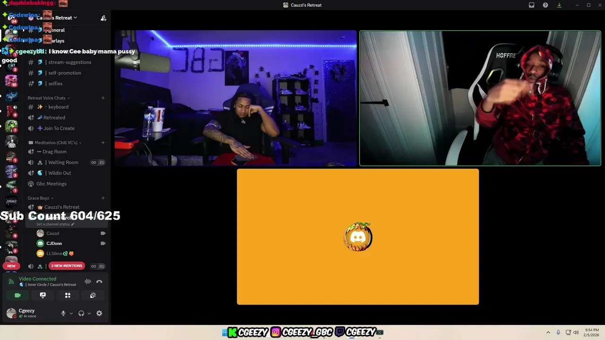
Task: Open Cauzzi's Retreat server dropdown
Action: pyautogui.click(x=56, y=18)
